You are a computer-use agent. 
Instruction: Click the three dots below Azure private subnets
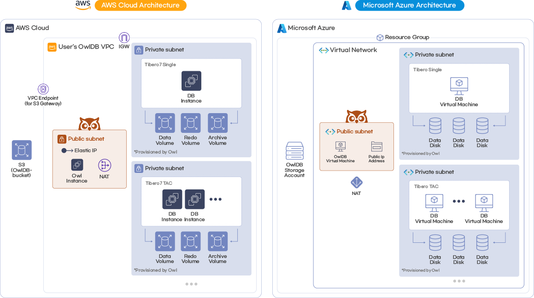click(x=459, y=281)
